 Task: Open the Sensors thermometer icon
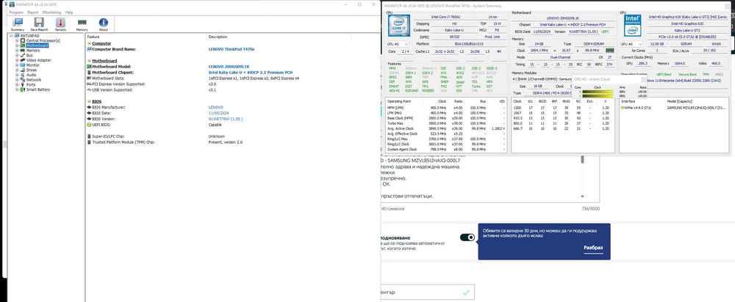click(x=60, y=23)
